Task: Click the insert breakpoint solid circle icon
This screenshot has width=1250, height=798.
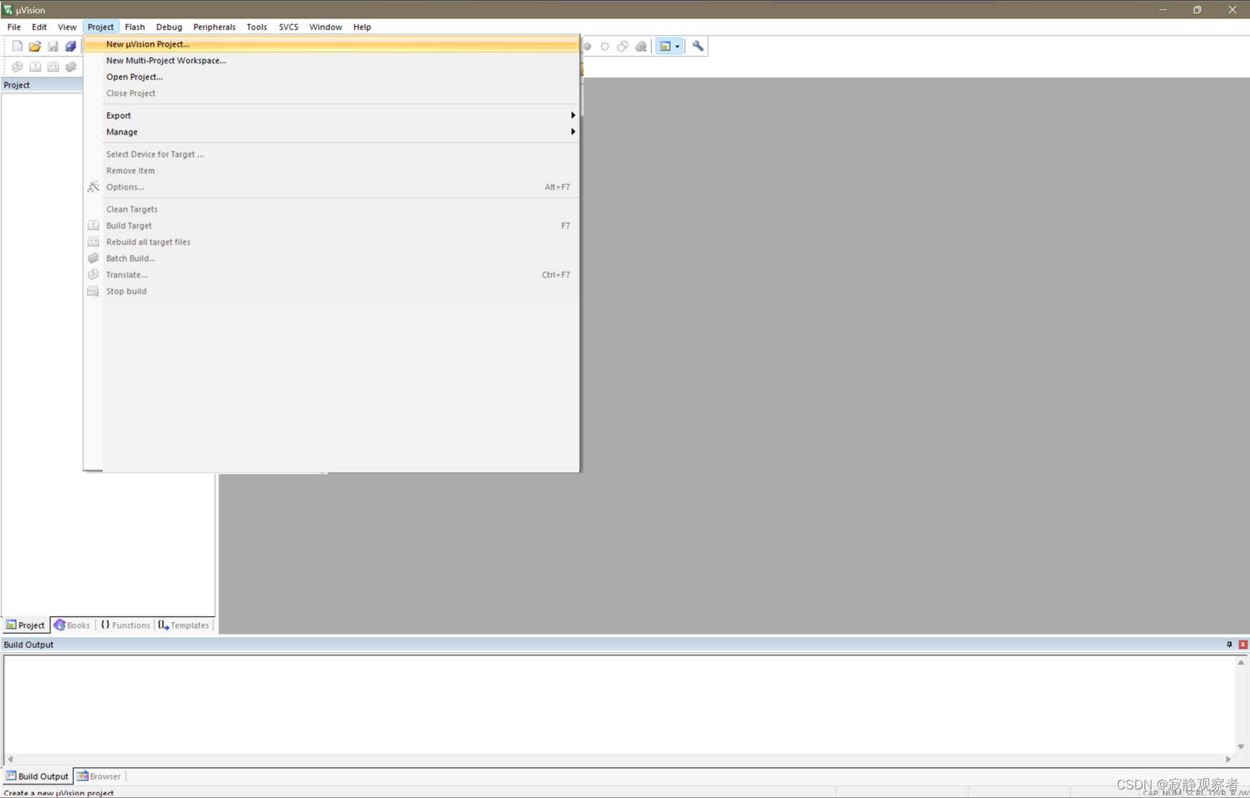Action: click(x=588, y=46)
